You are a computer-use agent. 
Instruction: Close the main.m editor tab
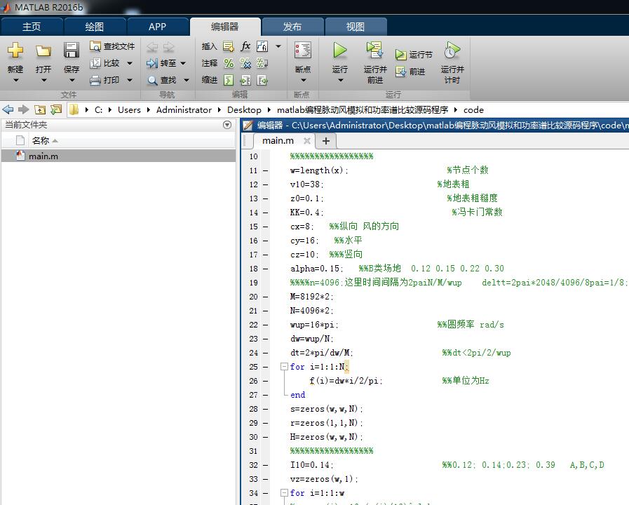pyautogui.click(x=307, y=141)
